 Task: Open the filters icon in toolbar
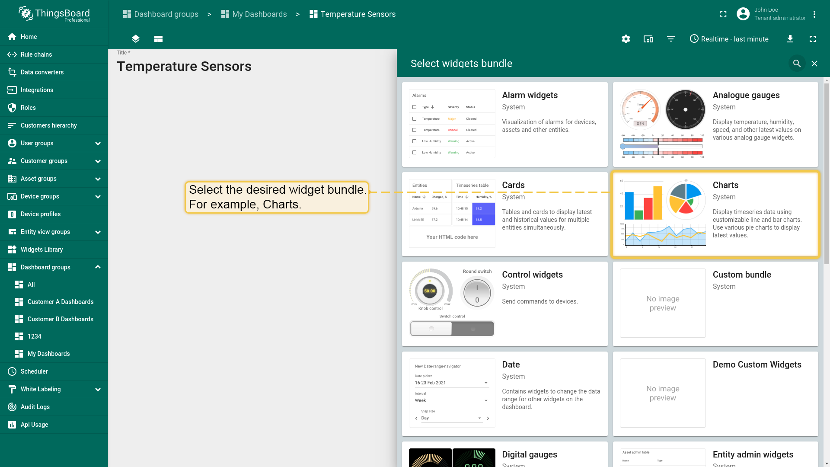point(670,39)
